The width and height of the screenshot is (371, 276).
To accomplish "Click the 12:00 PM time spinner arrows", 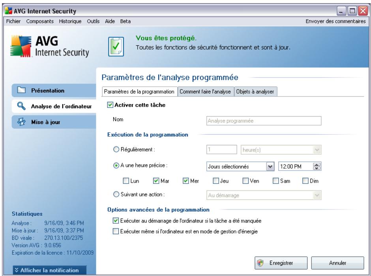I will coord(317,167).
